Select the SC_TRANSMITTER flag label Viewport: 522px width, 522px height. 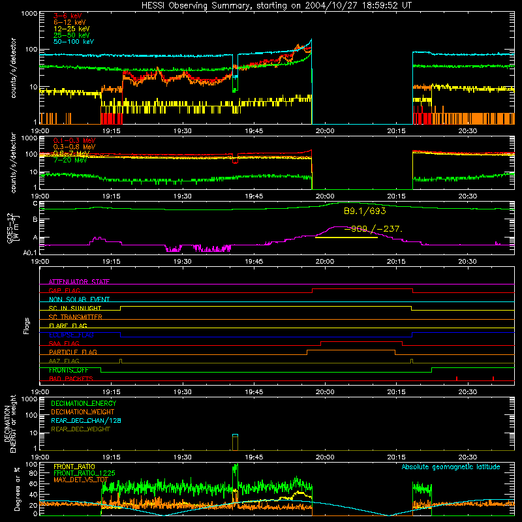(x=75, y=317)
